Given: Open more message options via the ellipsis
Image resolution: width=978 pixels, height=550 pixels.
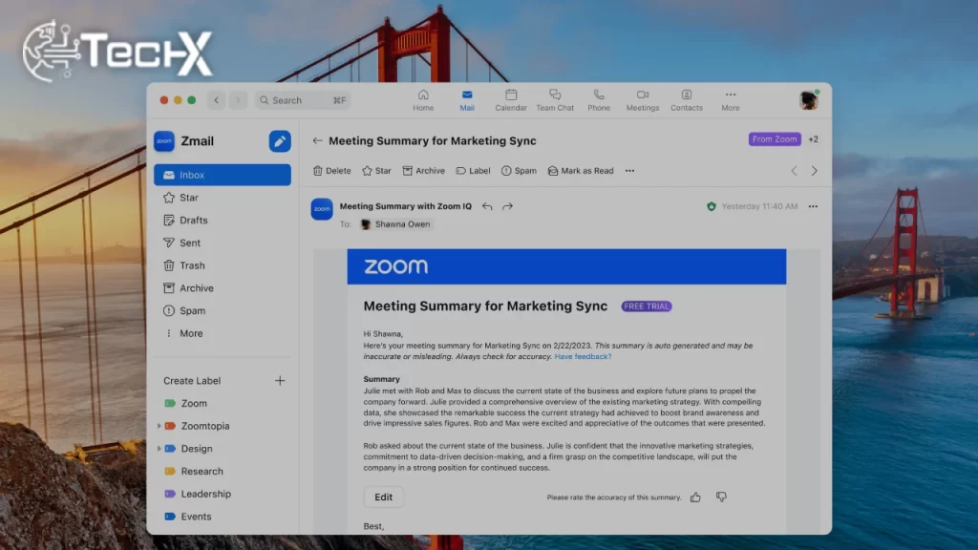Looking at the screenshot, I should point(813,206).
